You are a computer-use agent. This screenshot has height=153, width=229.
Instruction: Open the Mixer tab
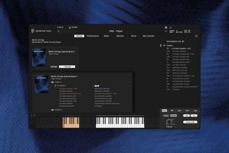(106, 36)
